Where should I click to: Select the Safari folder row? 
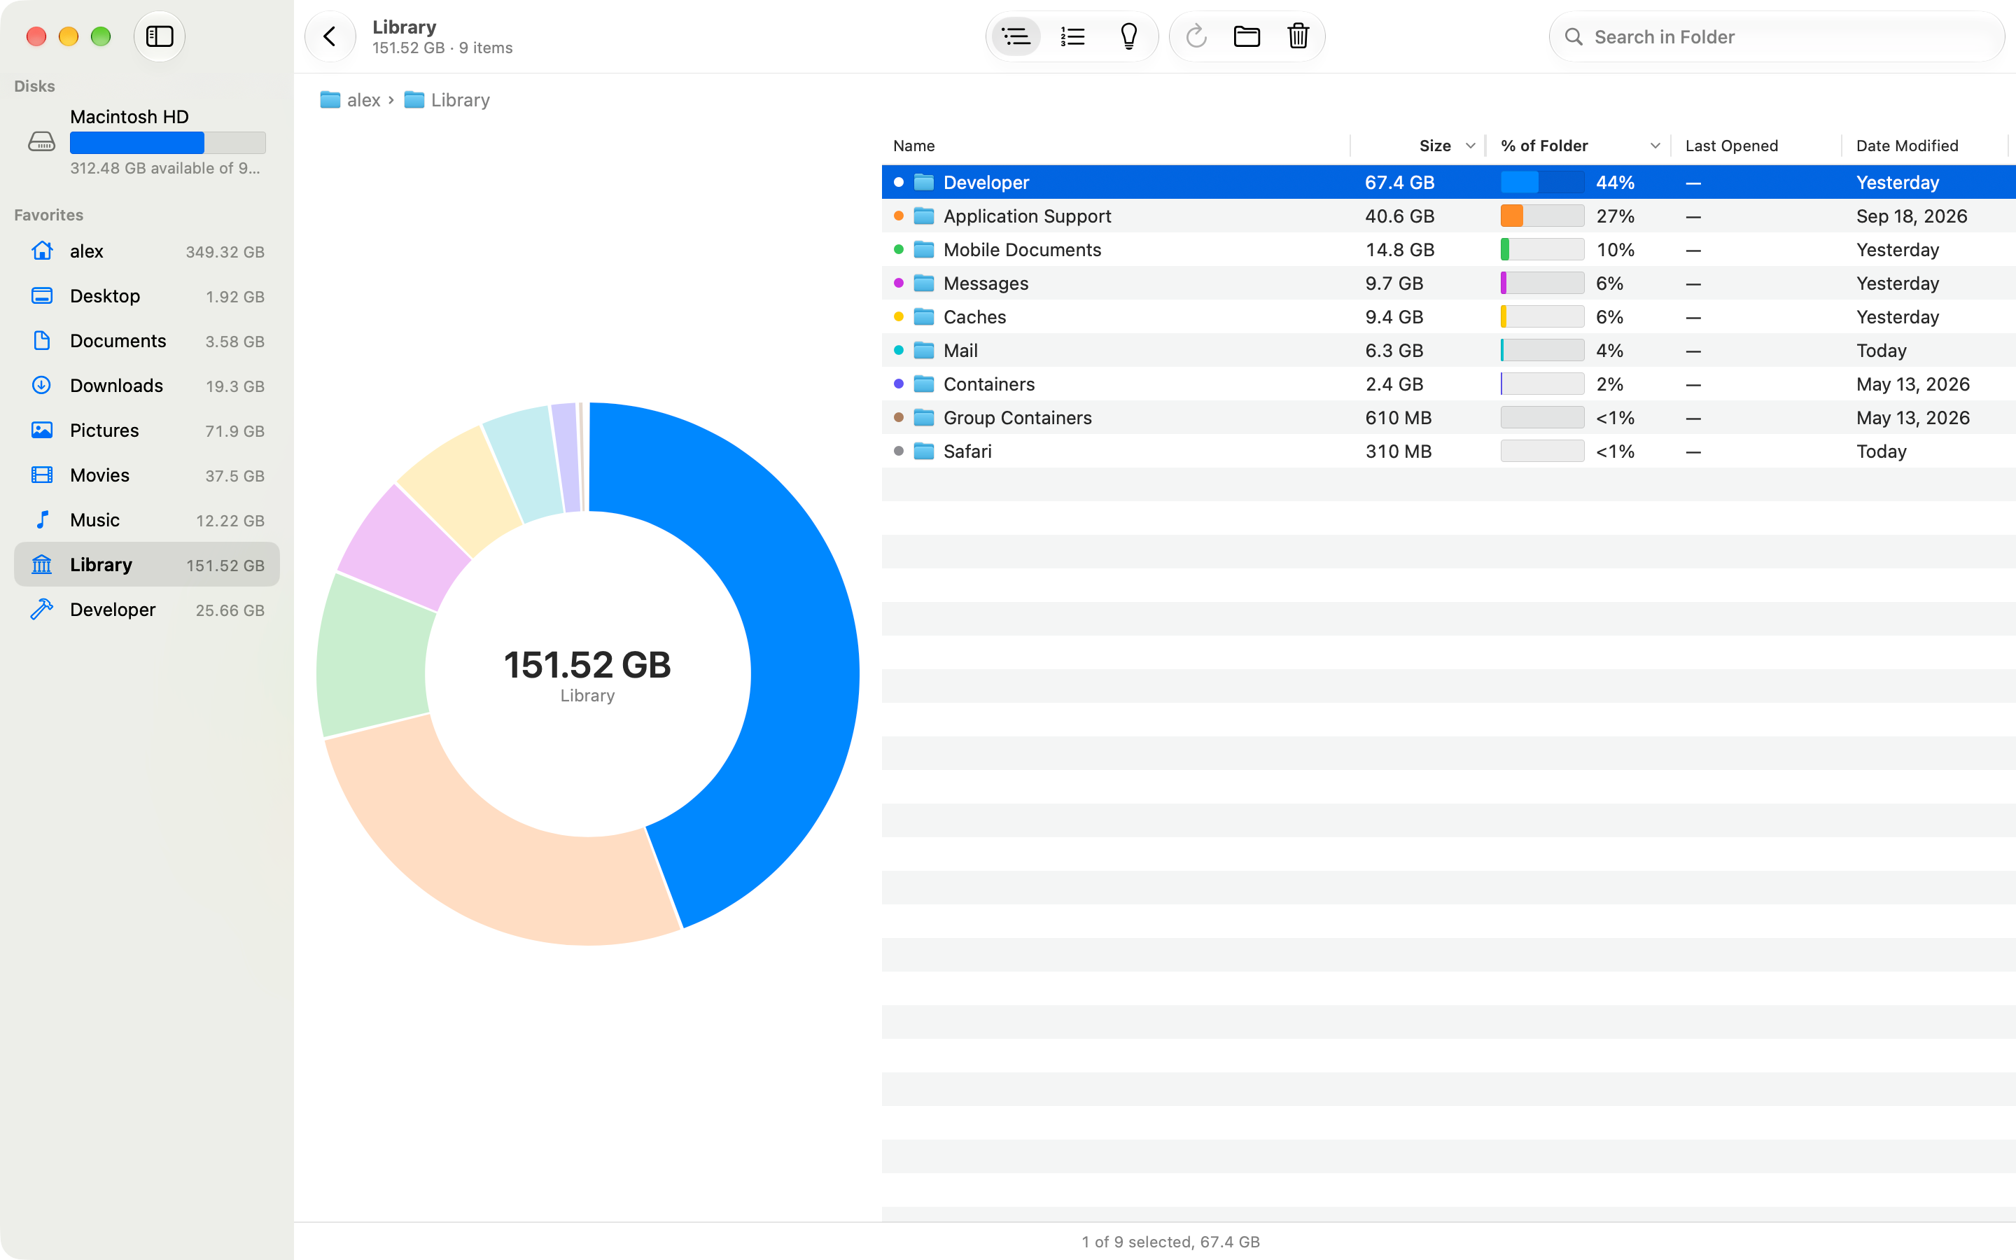point(1449,451)
